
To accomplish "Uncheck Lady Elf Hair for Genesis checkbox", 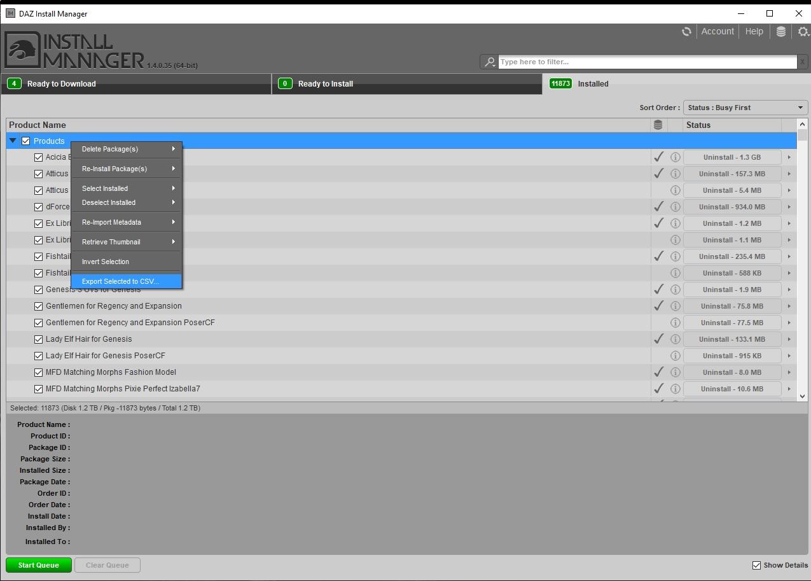I will tap(38, 339).
